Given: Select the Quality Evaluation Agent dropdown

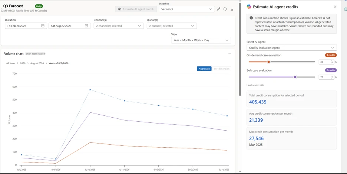Looking at the screenshot, I should pos(292,47).
